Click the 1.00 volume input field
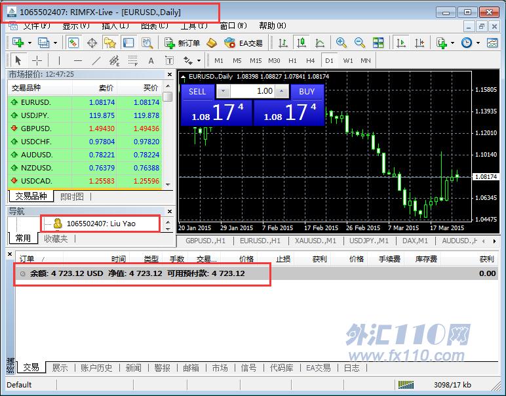This screenshot has width=506, height=396. [x=252, y=91]
